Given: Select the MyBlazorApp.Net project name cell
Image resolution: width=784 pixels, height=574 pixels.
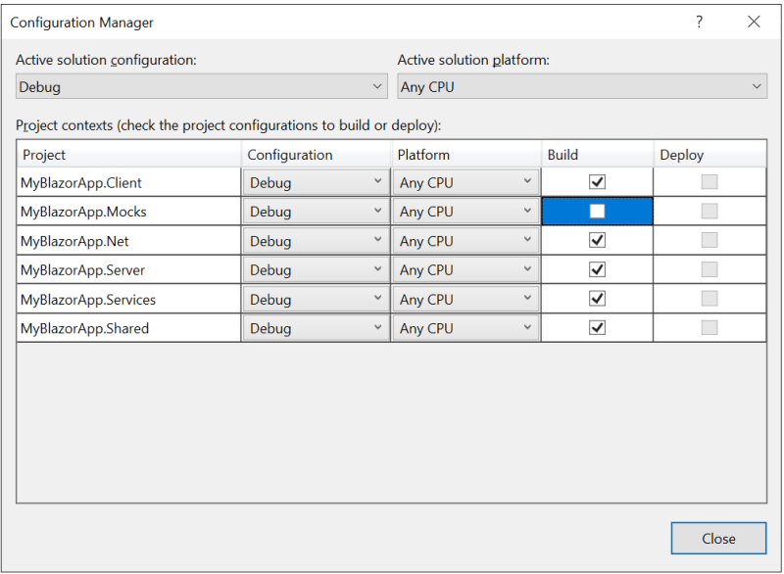Looking at the screenshot, I should (129, 241).
